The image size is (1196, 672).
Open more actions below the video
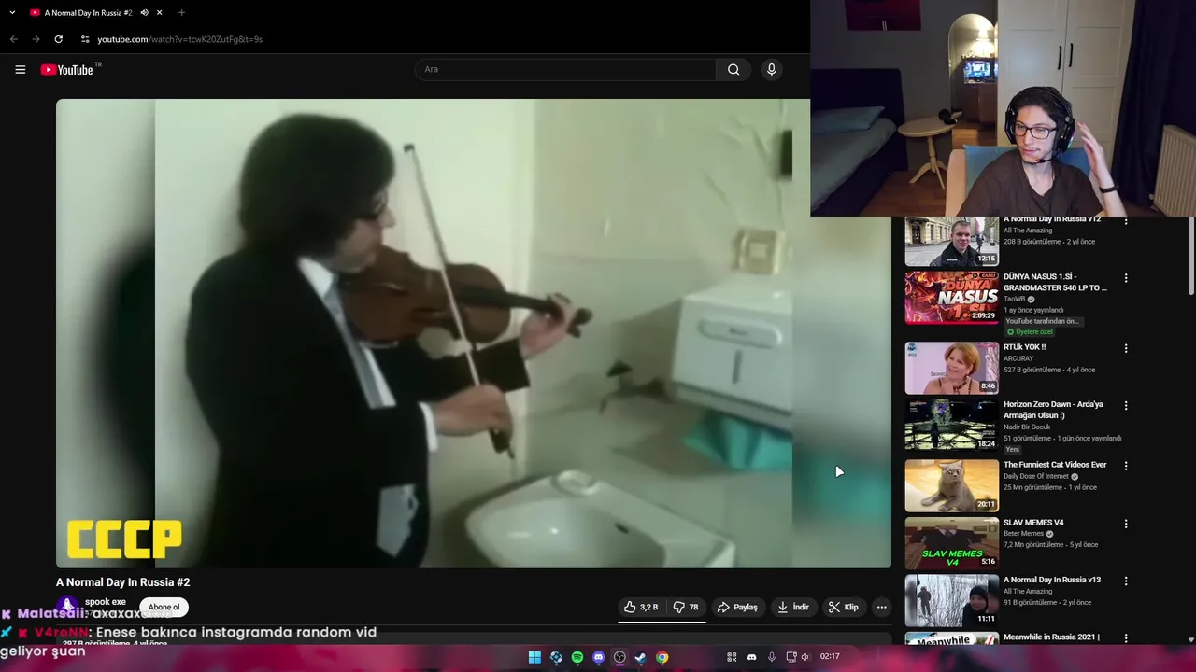coord(881,607)
